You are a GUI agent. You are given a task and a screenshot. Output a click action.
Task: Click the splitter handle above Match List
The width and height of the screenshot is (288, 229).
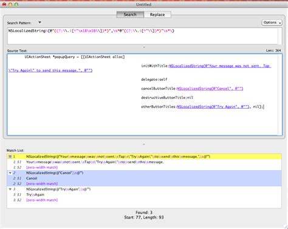pos(144,144)
